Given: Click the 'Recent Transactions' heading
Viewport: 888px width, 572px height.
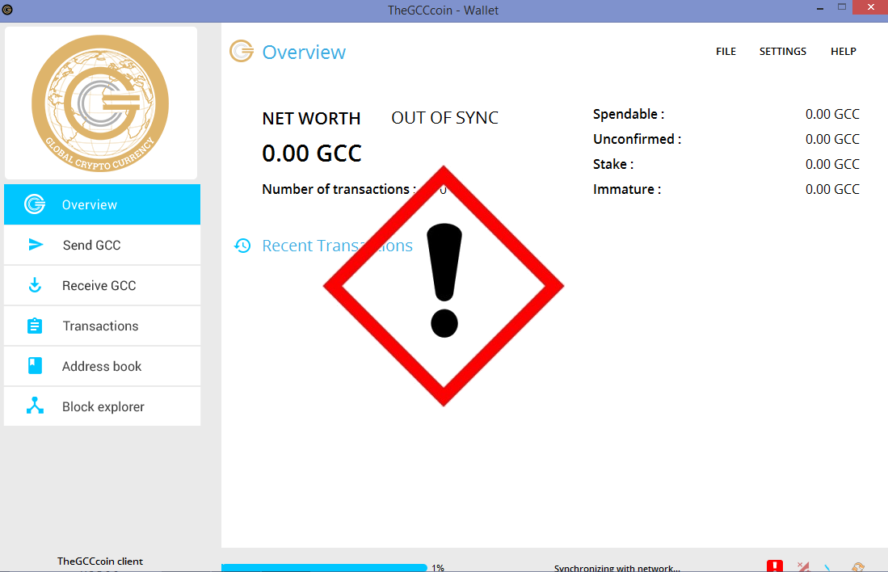Looking at the screenshot, I should tap(337, 246).
